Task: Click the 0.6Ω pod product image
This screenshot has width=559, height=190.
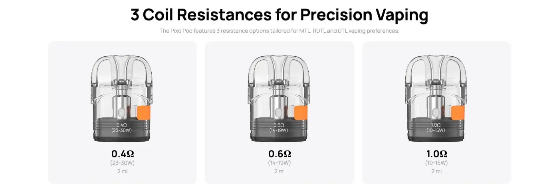Action: coord(279,98)
